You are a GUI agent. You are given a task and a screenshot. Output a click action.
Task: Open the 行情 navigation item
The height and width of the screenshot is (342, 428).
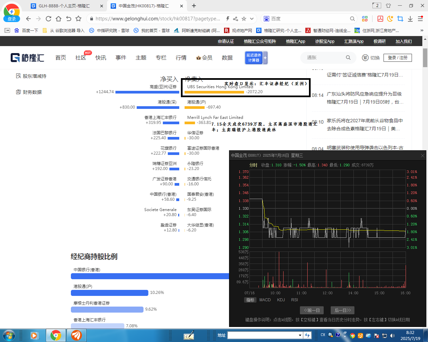coord(181,58)
